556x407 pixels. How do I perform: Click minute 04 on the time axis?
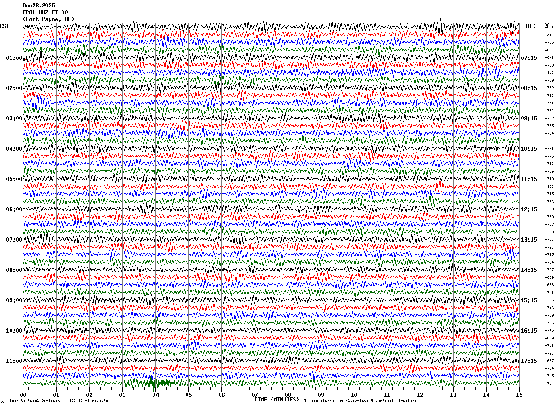coord(155,395)
